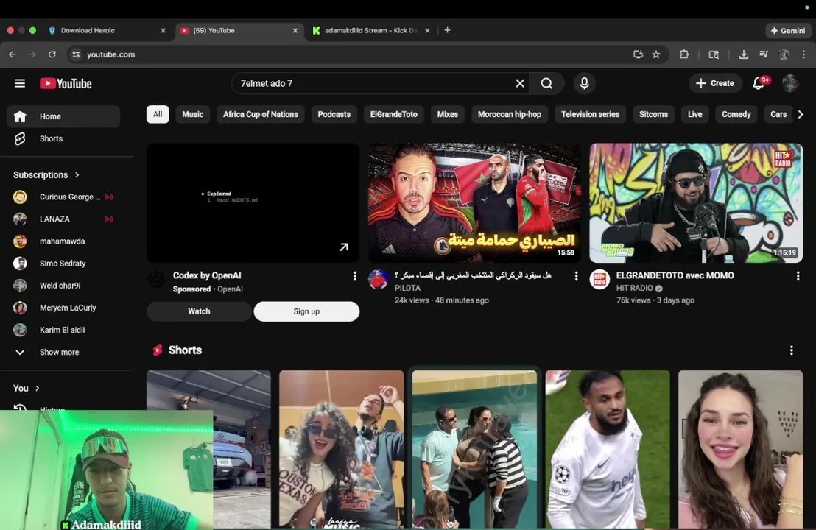Start voice search with the microphone icon
Viewport: 816px width, 530px height.
pyautogui.click(x=585, y=83)
